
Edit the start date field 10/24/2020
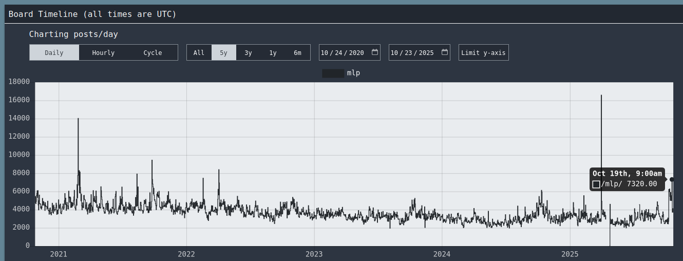click(350, 52)
